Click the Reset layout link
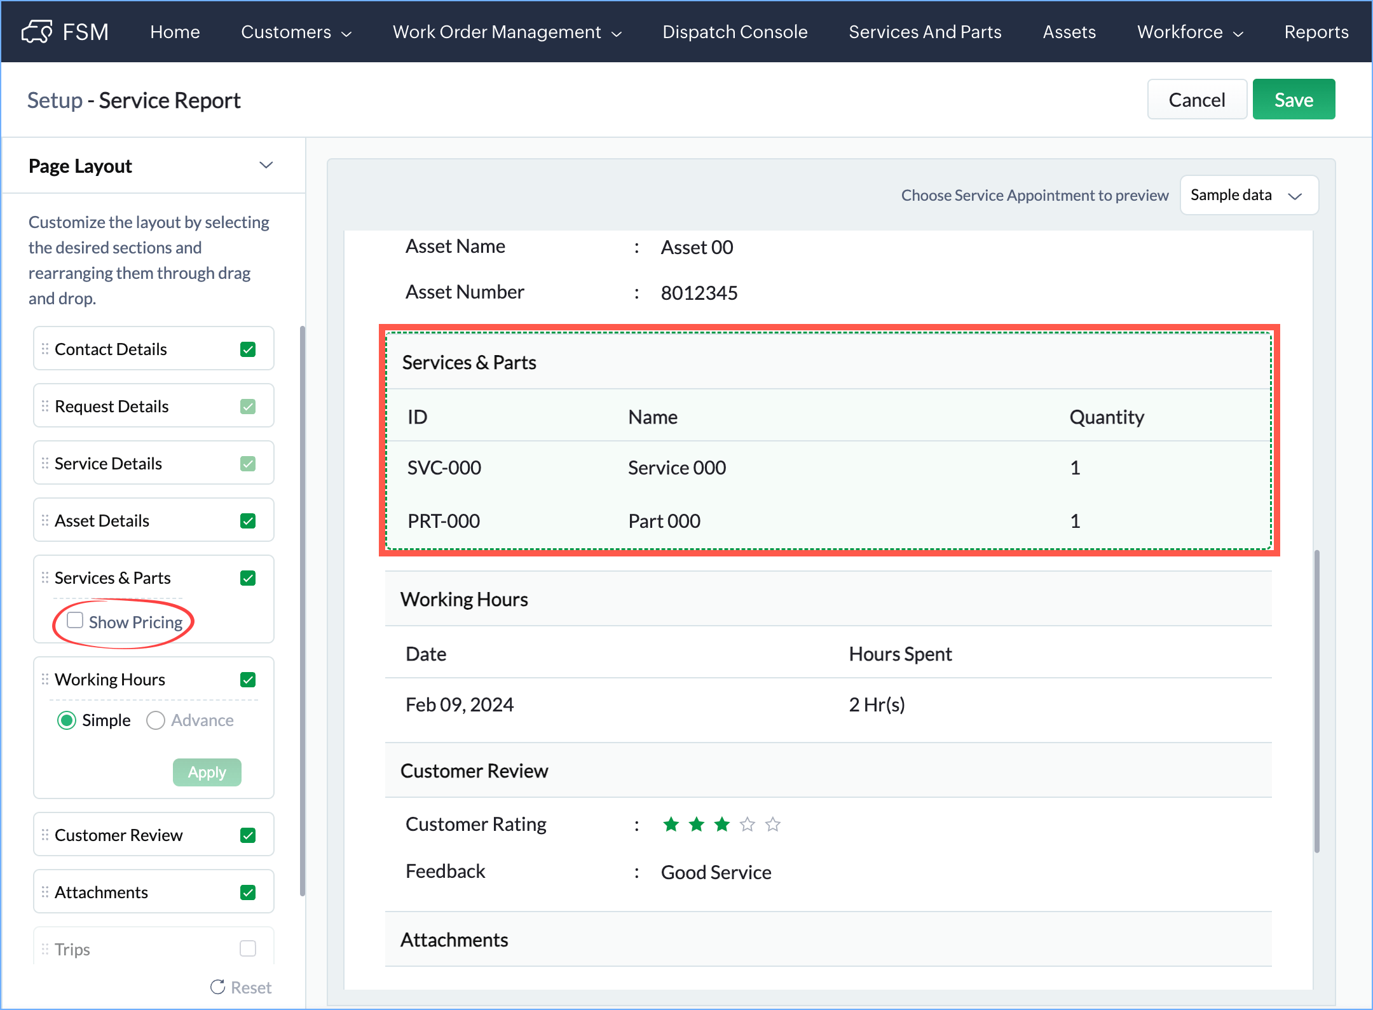This screenshot has width=1373, height=1010. tap(242, 987)
